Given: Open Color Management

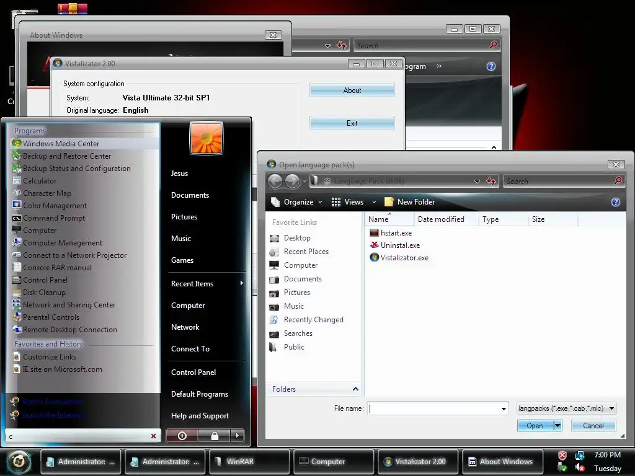Looking at the screenshot, I should (84, 206).
